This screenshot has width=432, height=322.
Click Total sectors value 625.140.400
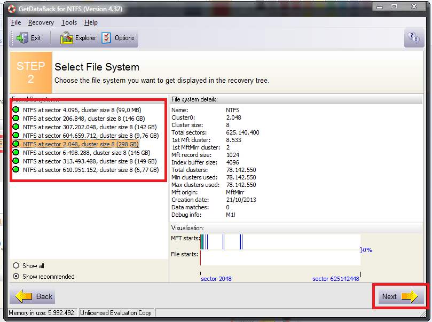[x=242, y=132]
